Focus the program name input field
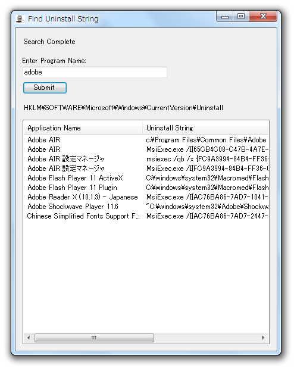The image size is (294, 368). pyautogui.click(x=95, y=72)
